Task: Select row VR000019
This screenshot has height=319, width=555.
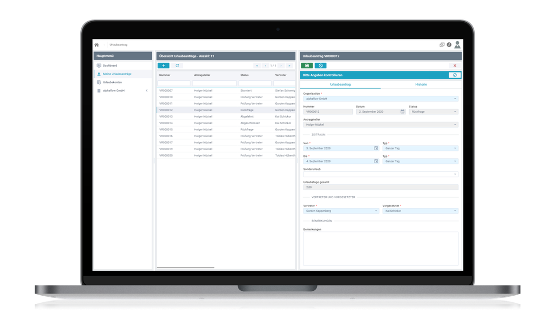Action: point(226,149)
